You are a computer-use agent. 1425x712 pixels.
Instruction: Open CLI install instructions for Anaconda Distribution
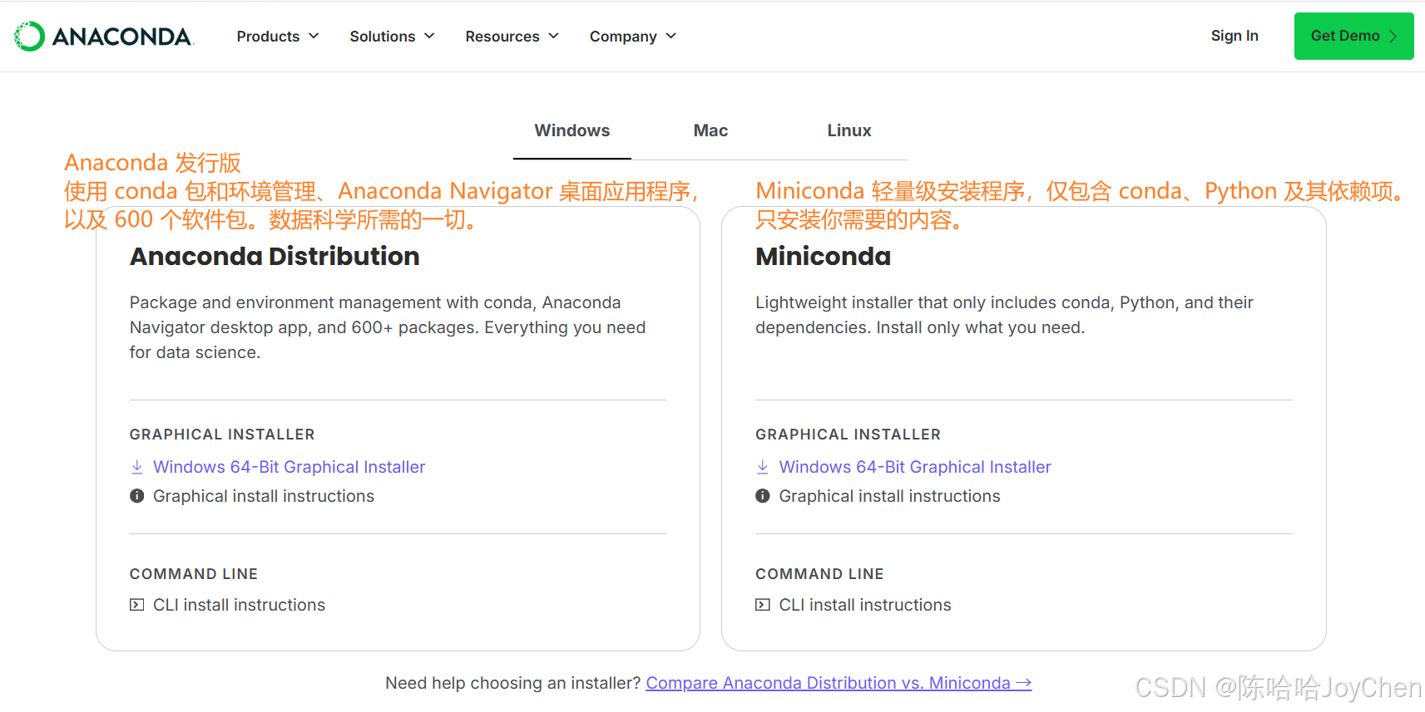(239, 605)
